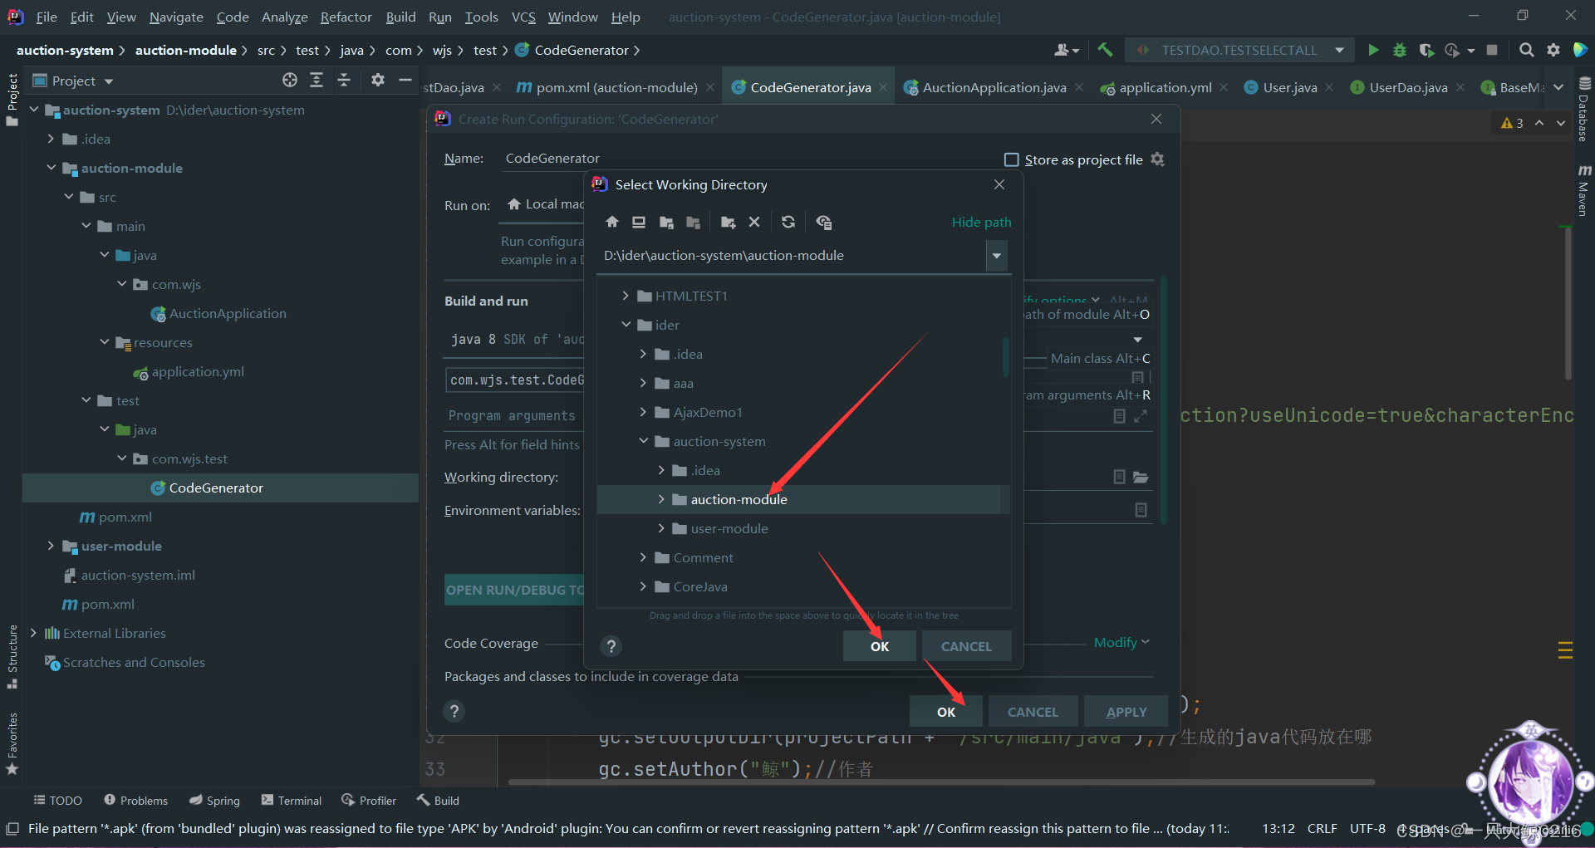Open Search Everywhere magnifier
Image resolution: width=1595 pixels, height=848 pixels.
click(1526, 50)
